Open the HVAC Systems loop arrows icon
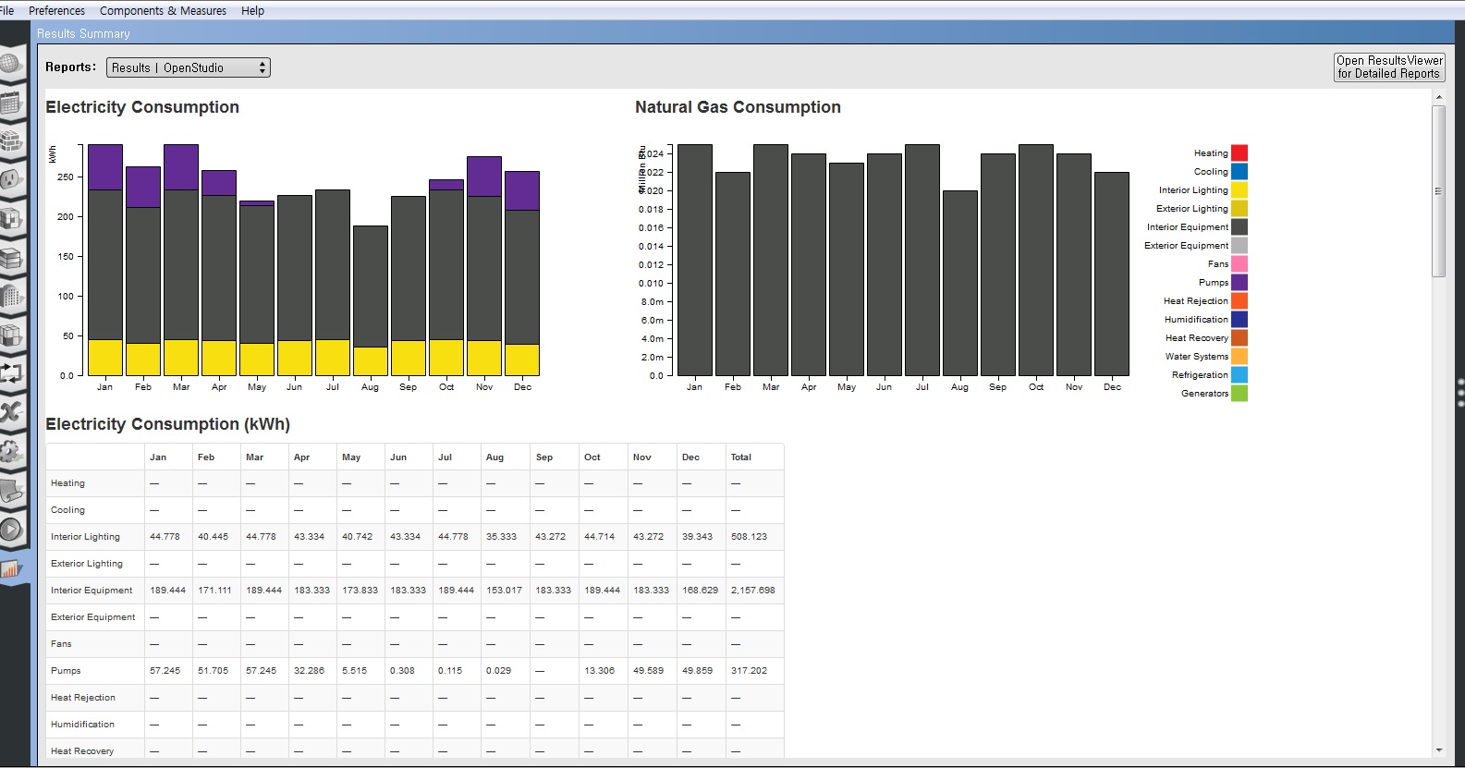Screen dimensions: 1465x768 coord(10,373)
